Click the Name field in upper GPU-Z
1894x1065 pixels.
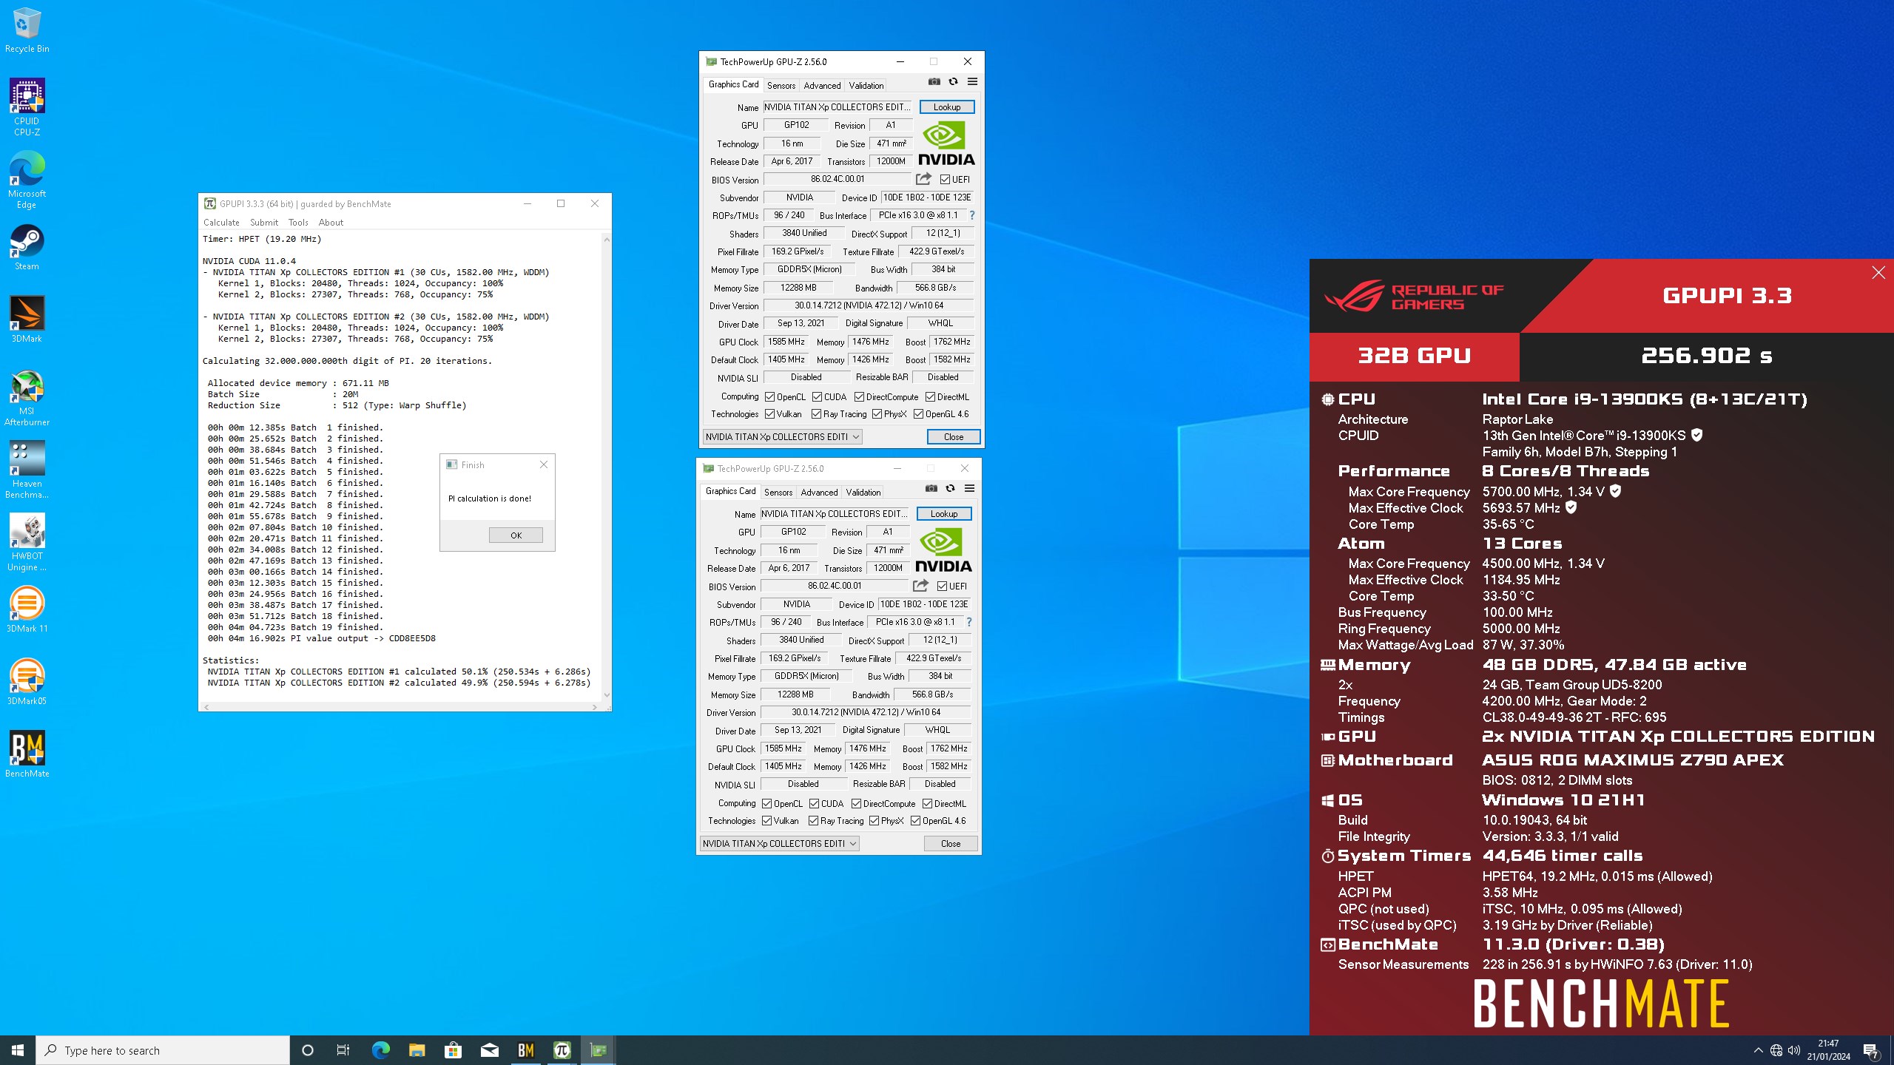click(839, 107)
